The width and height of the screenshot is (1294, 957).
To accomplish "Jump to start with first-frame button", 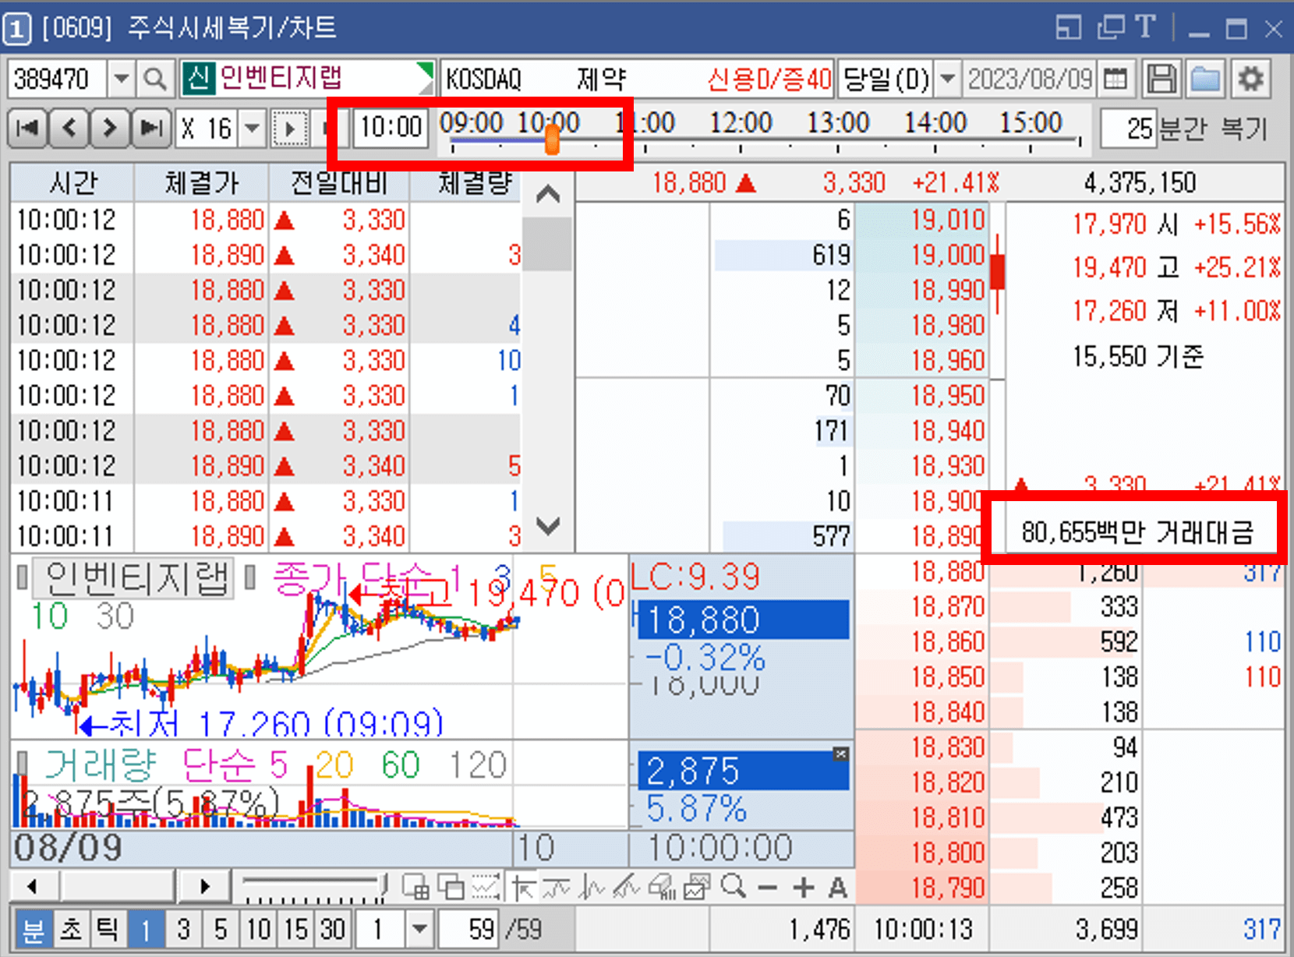I will 28,127.
